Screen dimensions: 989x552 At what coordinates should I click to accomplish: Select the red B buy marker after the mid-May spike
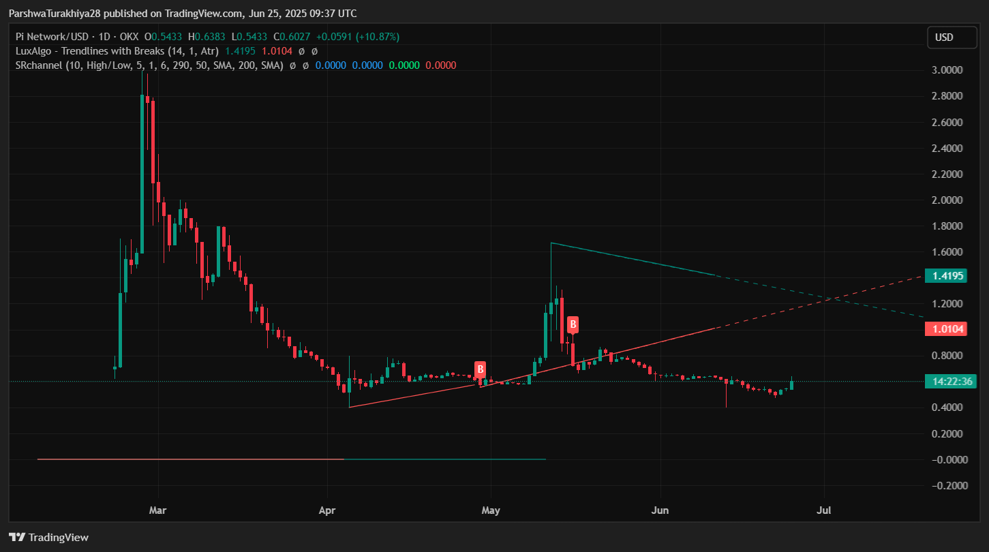[573, 324]
